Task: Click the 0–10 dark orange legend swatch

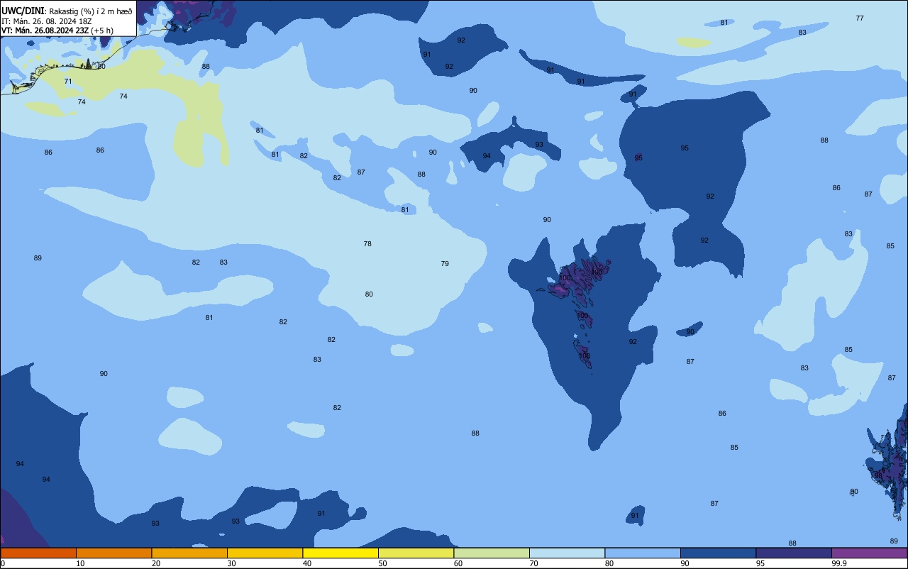Action: 38,553
